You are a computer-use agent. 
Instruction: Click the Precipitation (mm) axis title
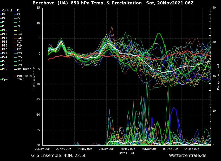point(218,77)
